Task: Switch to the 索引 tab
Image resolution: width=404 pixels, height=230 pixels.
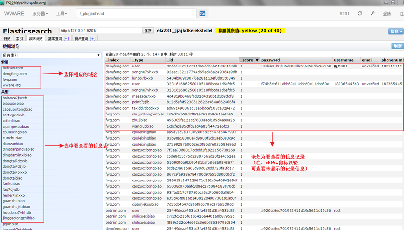Action: click(x=19, y=39)
